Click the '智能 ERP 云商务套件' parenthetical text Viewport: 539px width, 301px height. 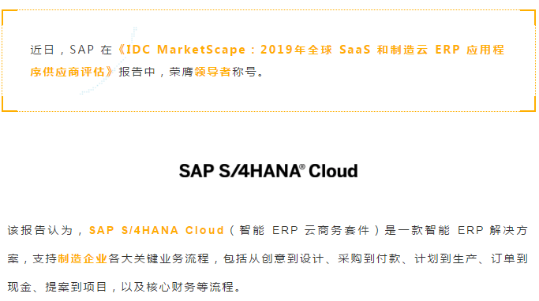pos(304,230)
